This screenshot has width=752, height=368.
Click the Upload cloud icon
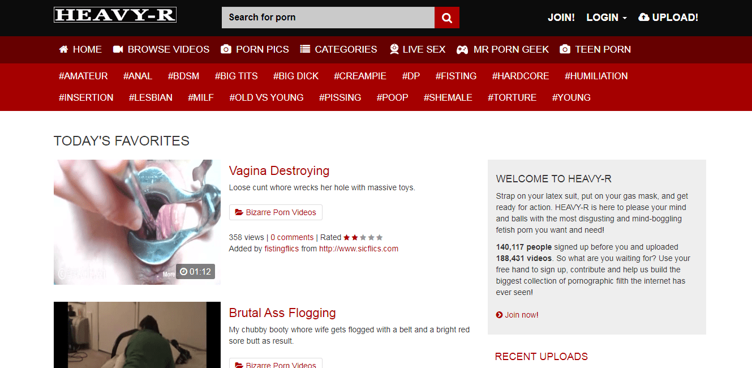coord(643,18)
